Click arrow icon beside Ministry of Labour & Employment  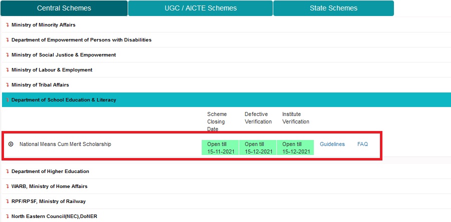[x=8, y=70]
